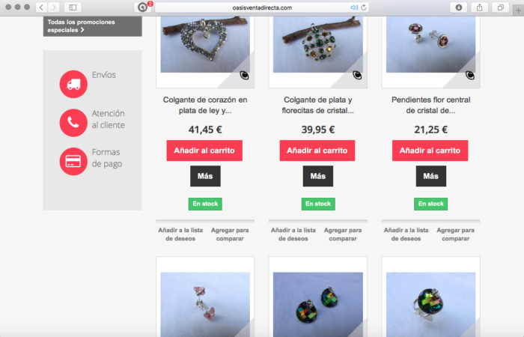Screen dimensions: 524x337
Task: Open quick view eye on heart pendant
Action: [244, 76]
